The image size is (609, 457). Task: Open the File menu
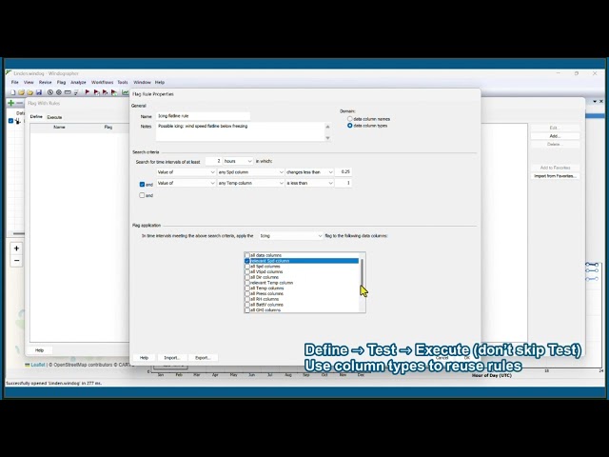(15, 83)
